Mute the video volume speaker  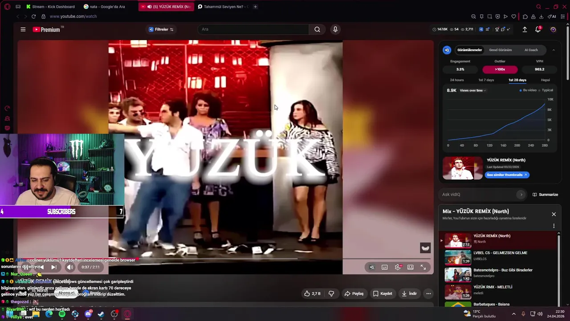point(70,267)
